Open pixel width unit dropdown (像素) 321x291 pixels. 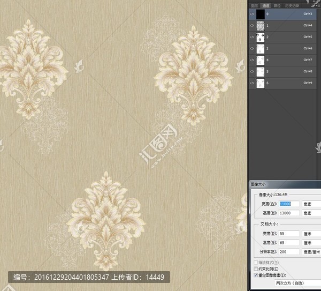coord(311,204)
